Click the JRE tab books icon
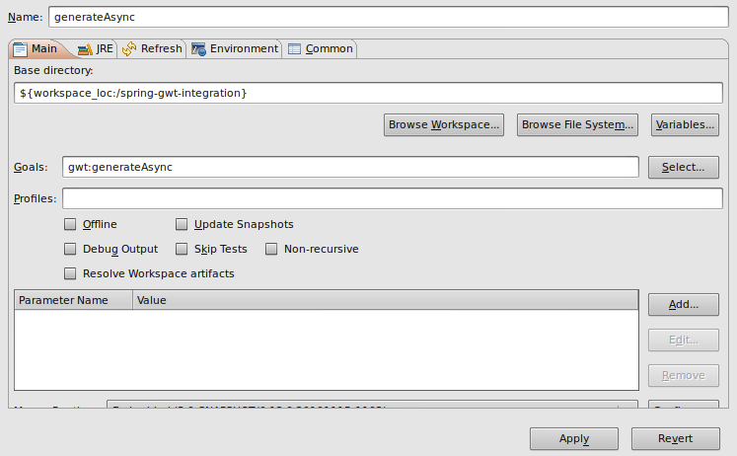This screenshot has height=456, width=737. (85, 49)
